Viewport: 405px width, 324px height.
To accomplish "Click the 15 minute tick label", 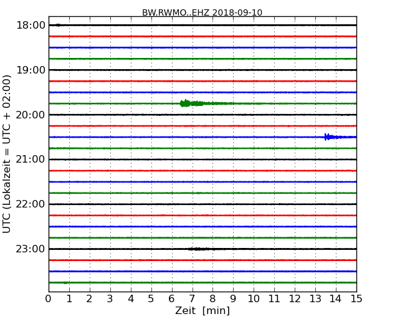I will (356, 298).
